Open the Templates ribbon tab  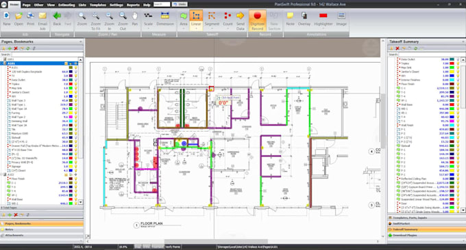[98, 5]
